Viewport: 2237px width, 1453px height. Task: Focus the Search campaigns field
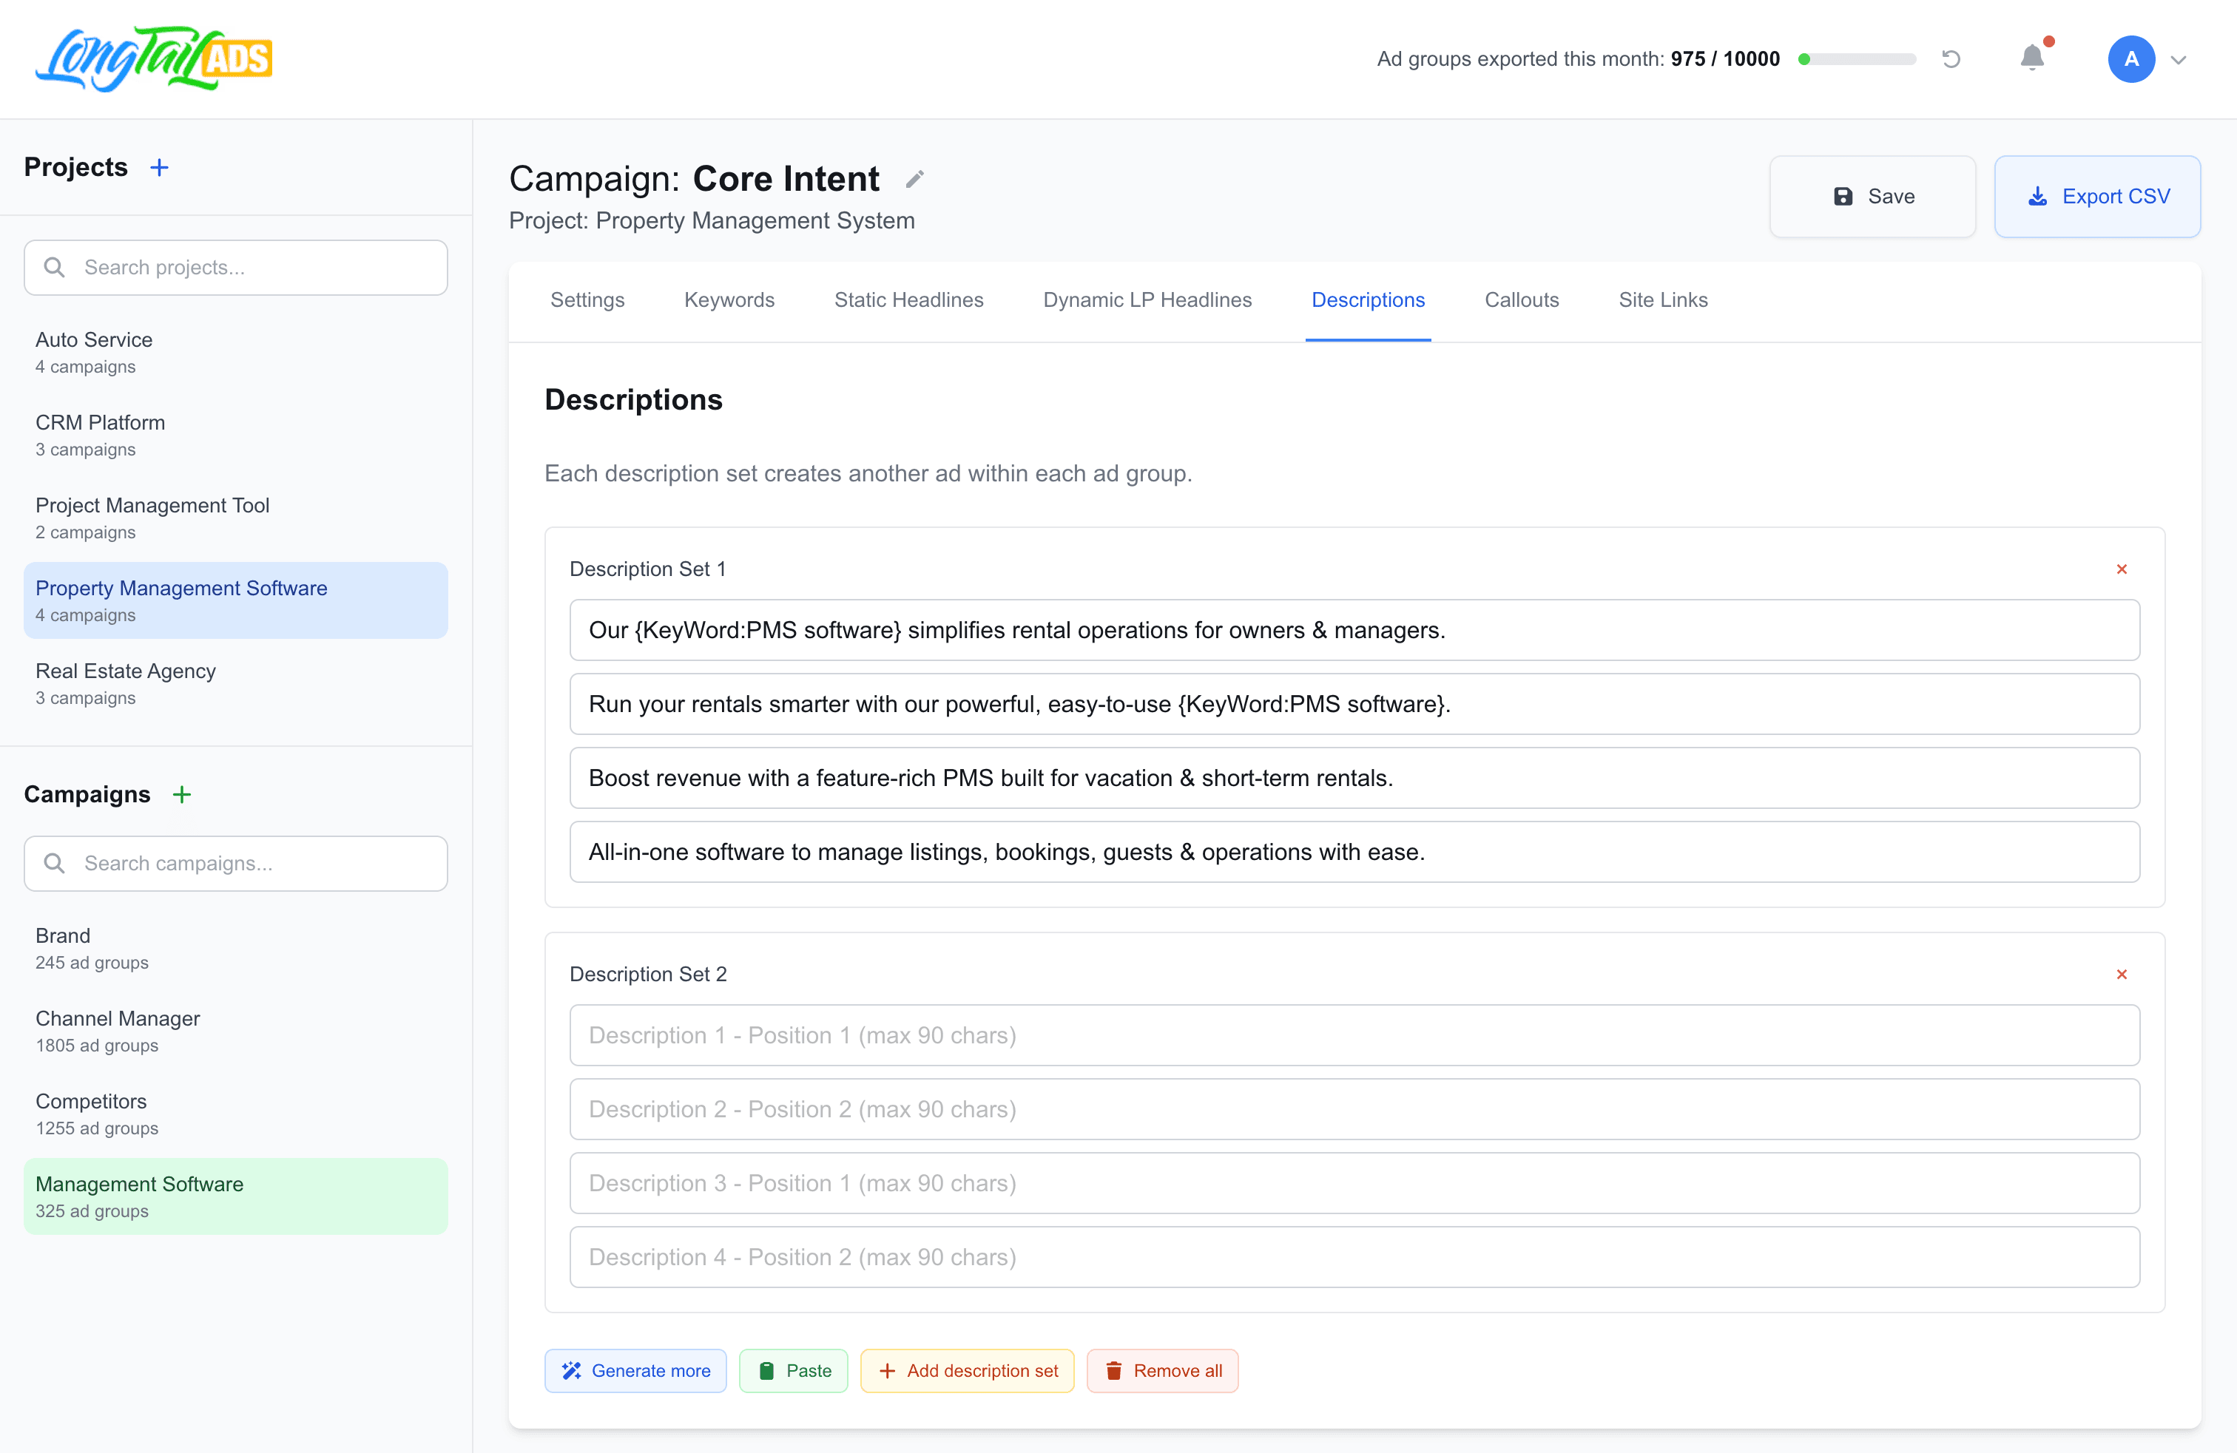pyautogui.click(x=236, y=863)
